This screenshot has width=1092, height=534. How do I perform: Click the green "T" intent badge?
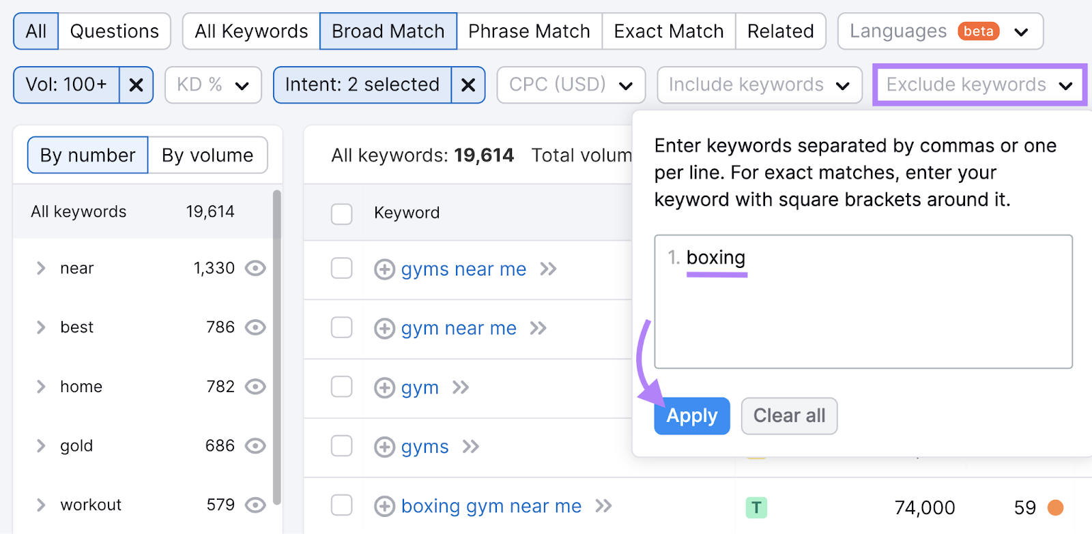756,507
